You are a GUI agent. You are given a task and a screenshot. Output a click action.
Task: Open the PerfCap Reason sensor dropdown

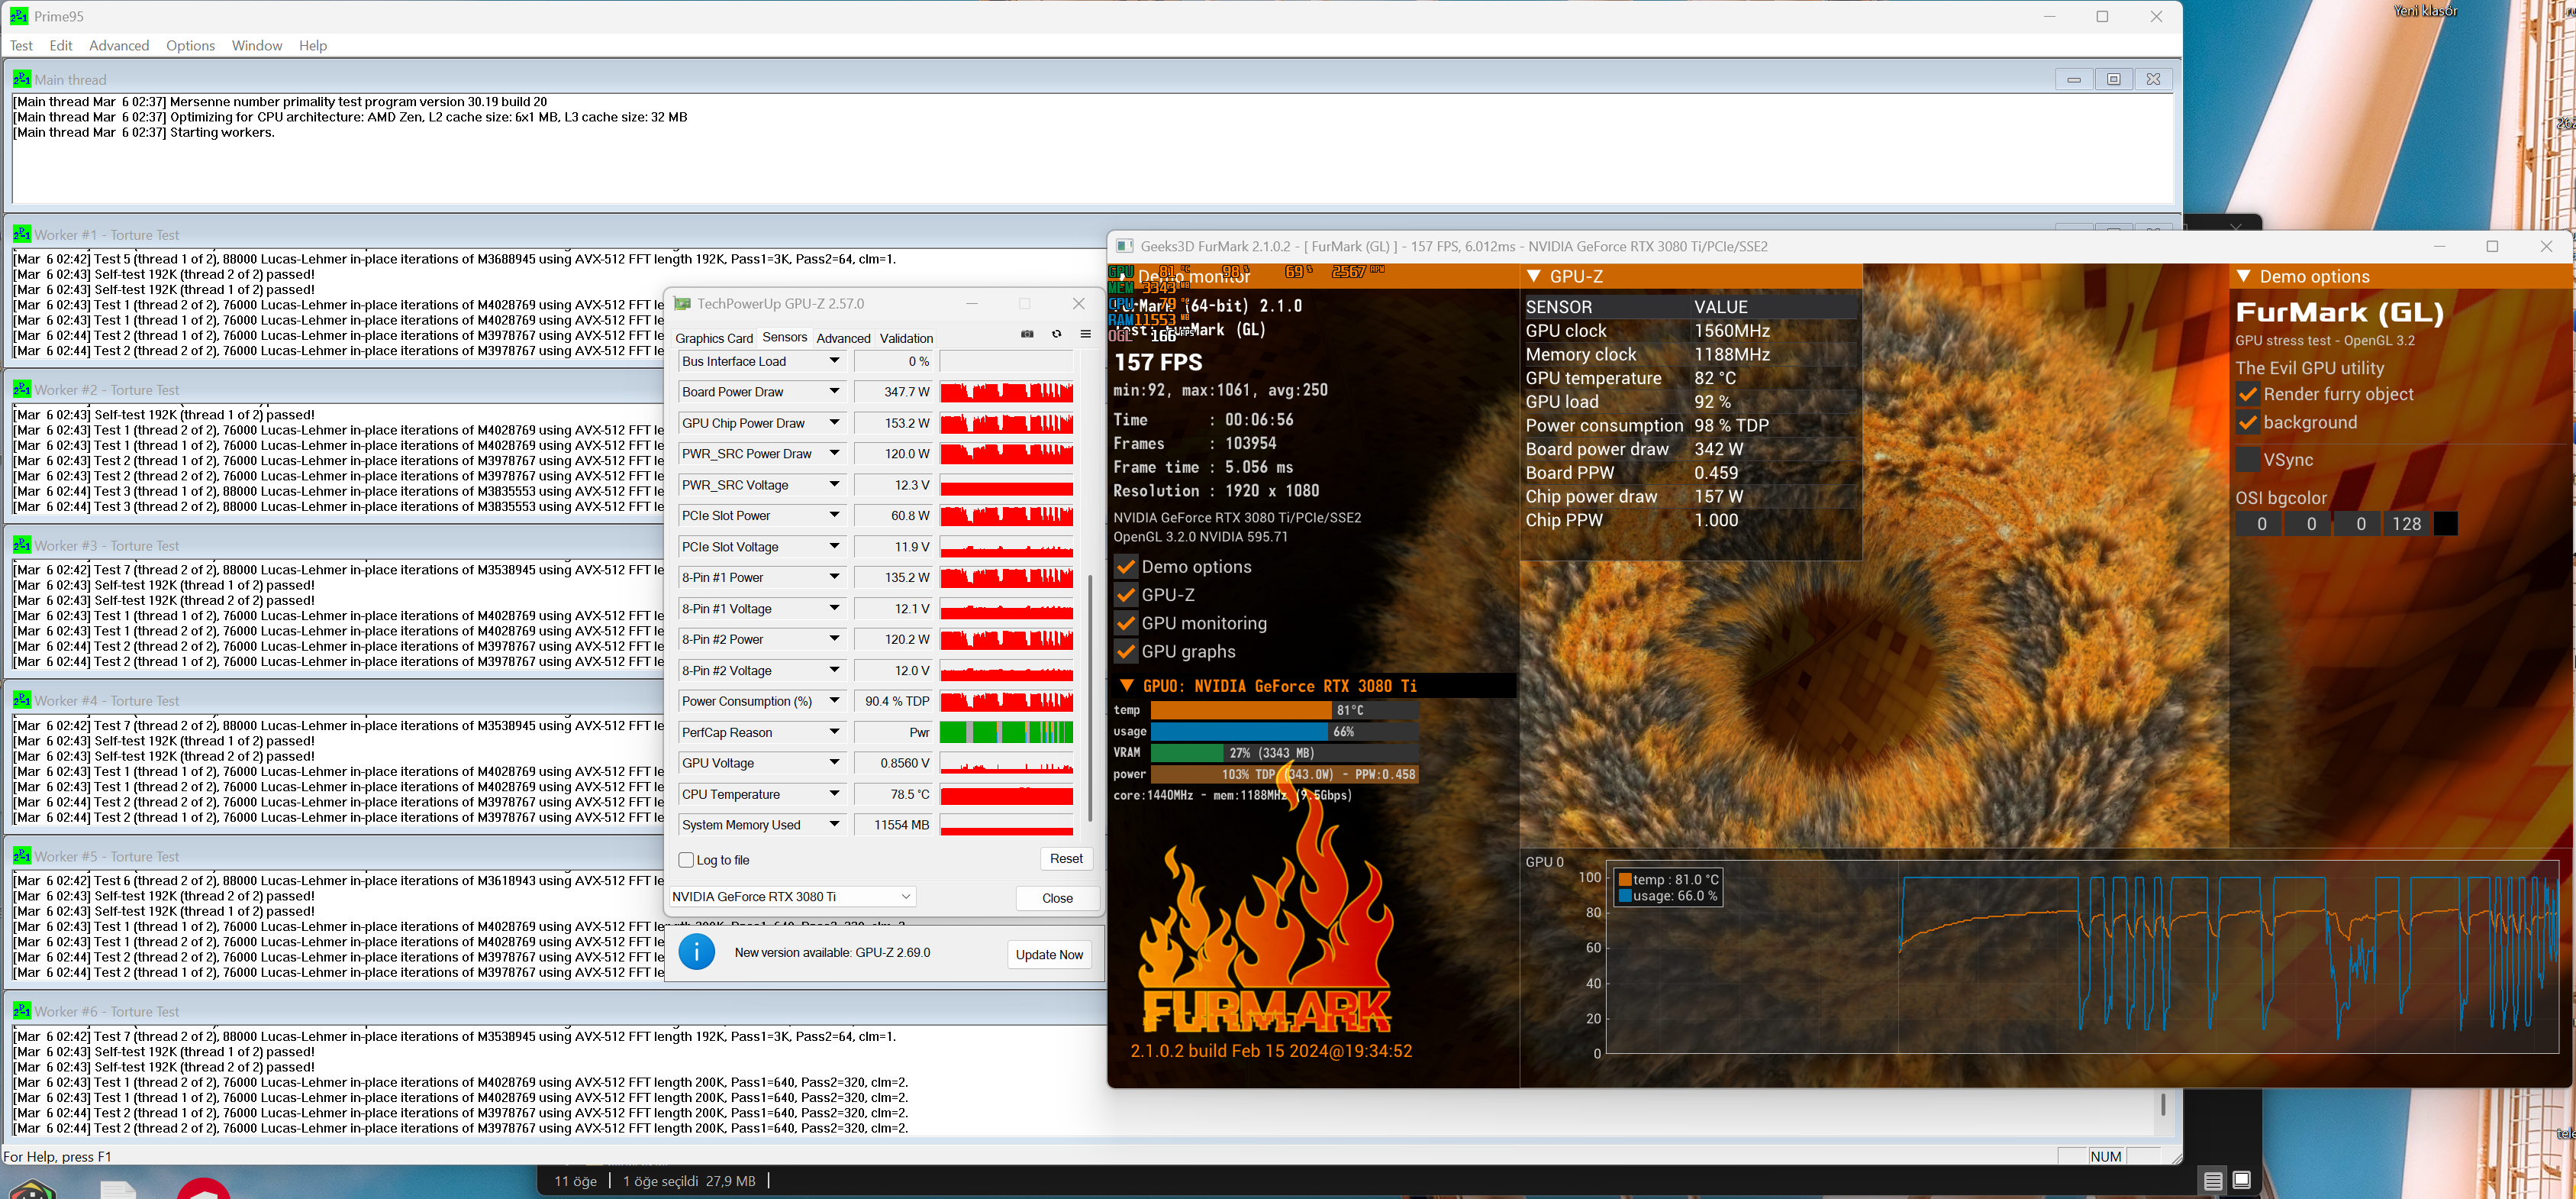834,732
